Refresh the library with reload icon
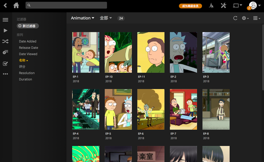The height and width of the screenshot is (162, 264). (x=235, y=18)
